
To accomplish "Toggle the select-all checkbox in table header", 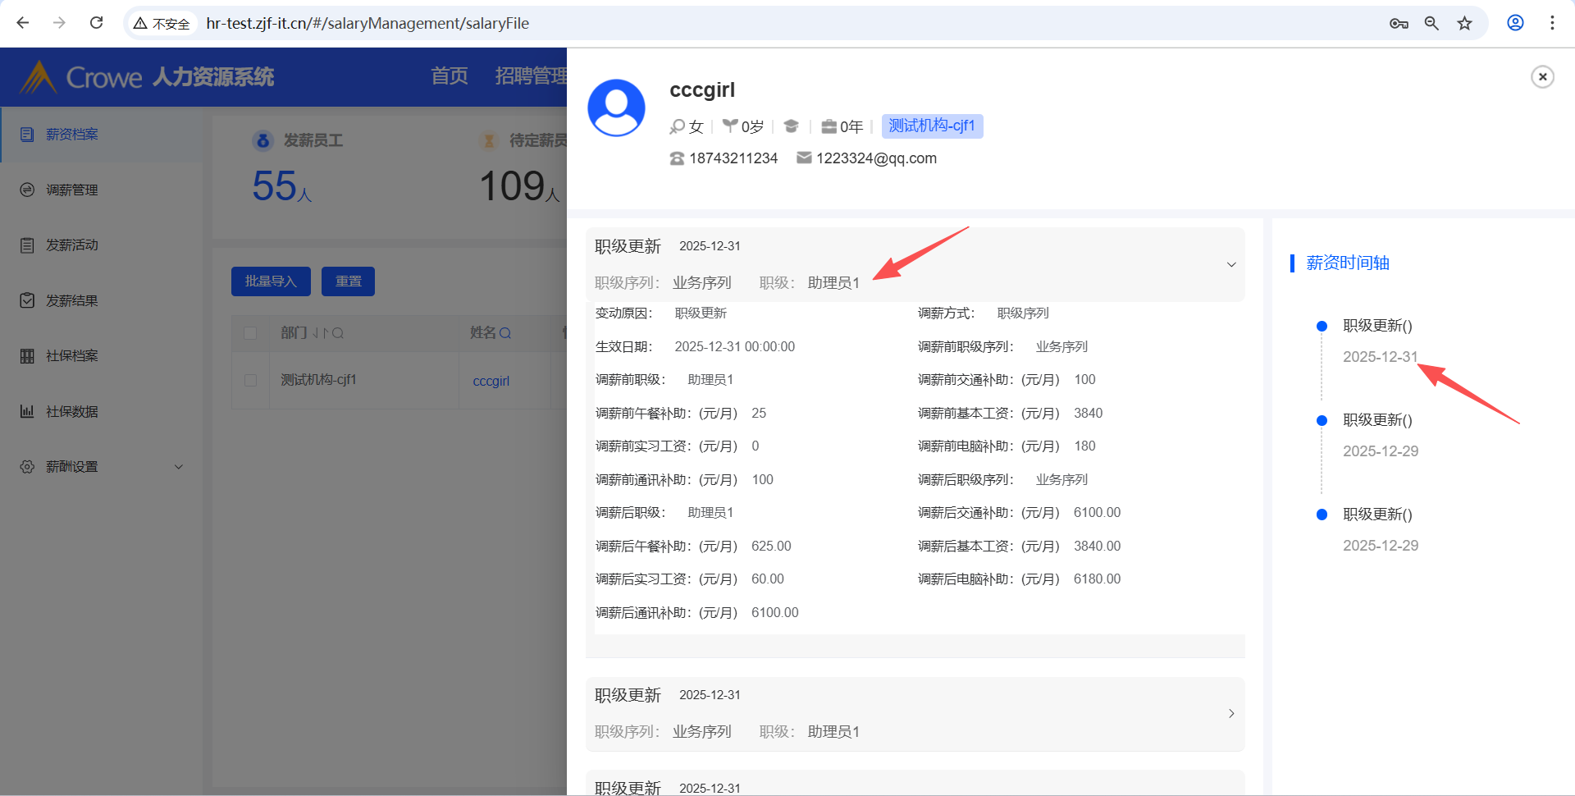I will coord(250,333).
